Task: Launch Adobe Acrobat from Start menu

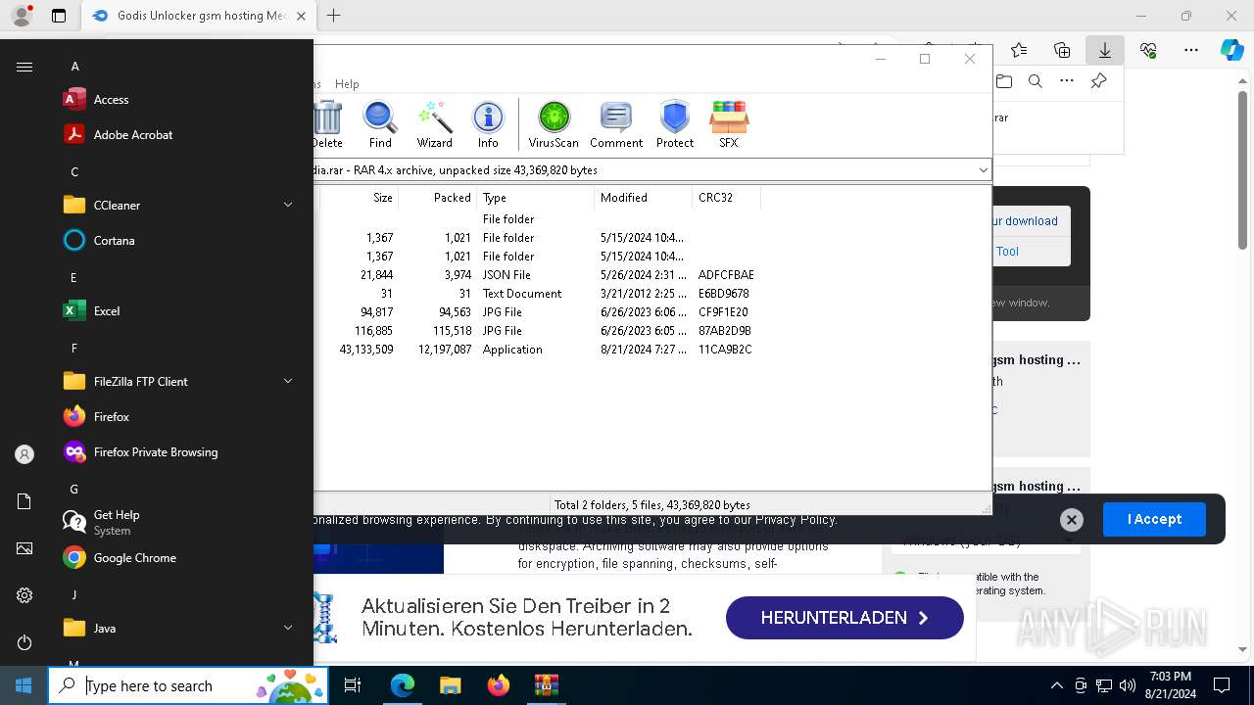Action: (181, 135)
